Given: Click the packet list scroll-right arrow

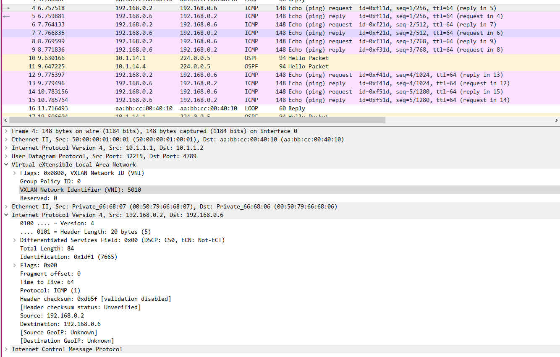Looking at the screenshot, I should pos(556,120).
